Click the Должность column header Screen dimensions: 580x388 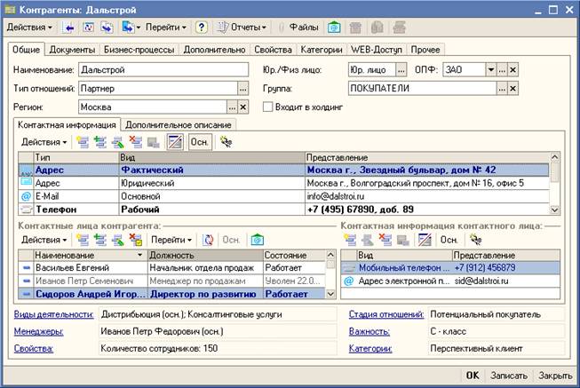(205, 255)
